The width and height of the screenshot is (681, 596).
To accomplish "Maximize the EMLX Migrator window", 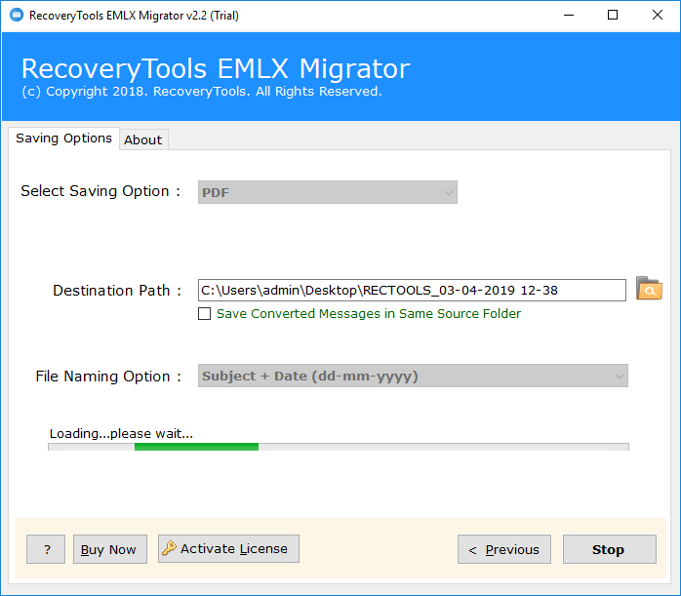I will coord(613,16).
